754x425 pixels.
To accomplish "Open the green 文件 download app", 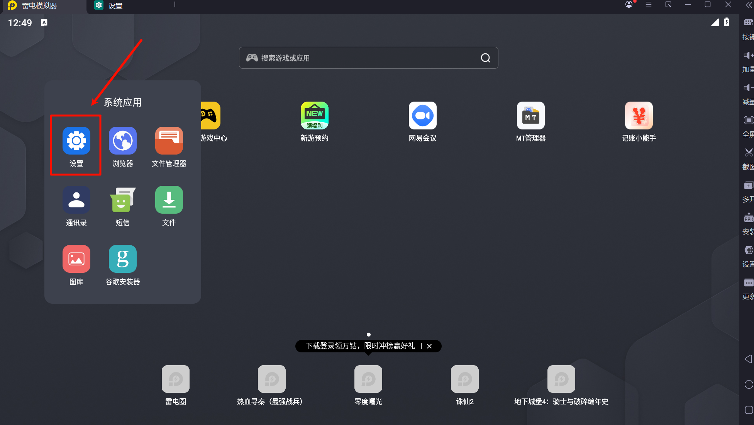I will (x=169, y=200).
